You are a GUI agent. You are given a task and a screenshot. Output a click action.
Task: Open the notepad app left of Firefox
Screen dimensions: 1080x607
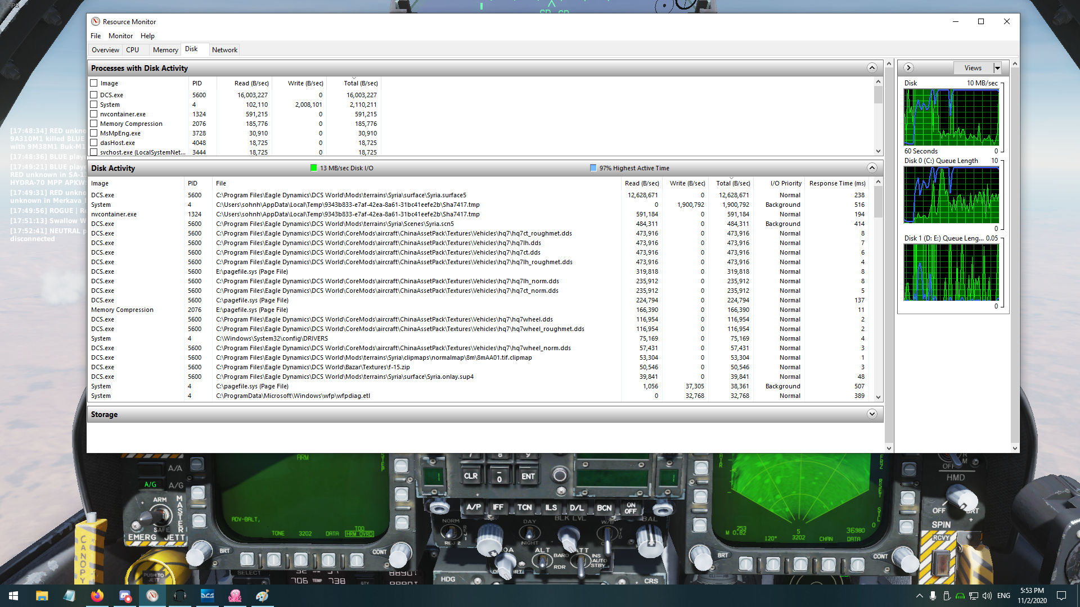coord(70,596)
